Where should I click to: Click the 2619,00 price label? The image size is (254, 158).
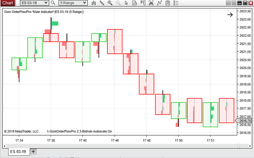pos(245,84)
